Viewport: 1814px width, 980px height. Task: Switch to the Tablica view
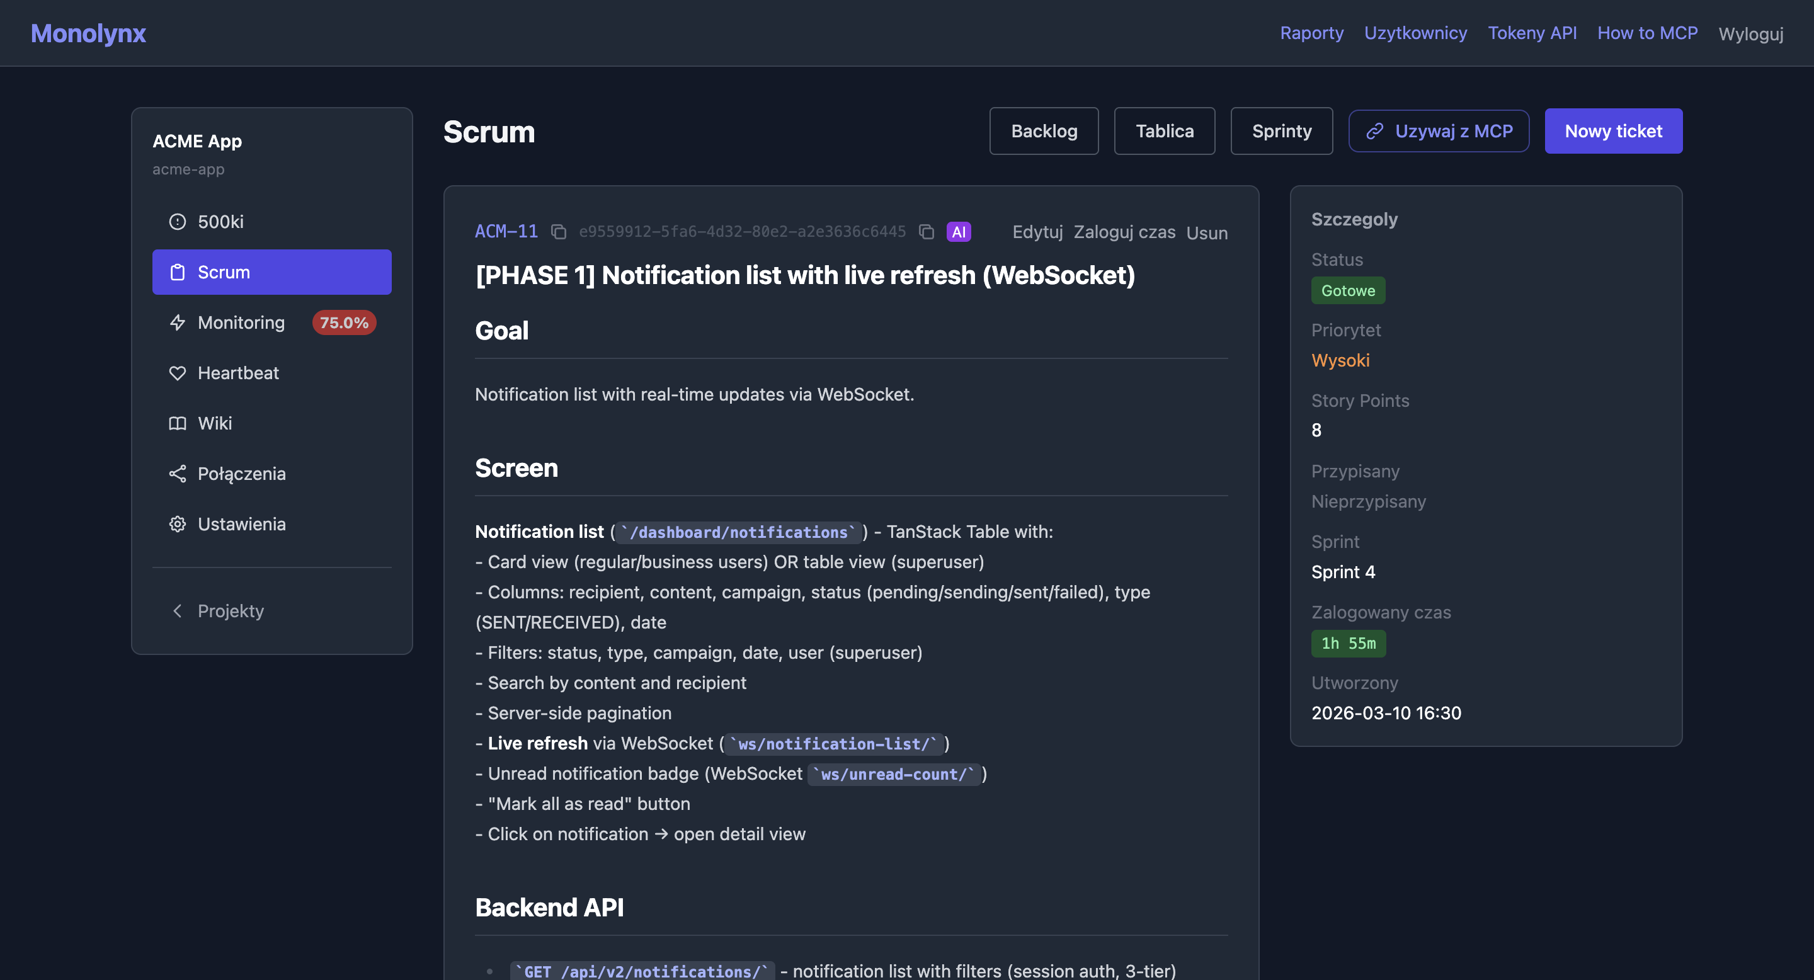click(1164, 131)
